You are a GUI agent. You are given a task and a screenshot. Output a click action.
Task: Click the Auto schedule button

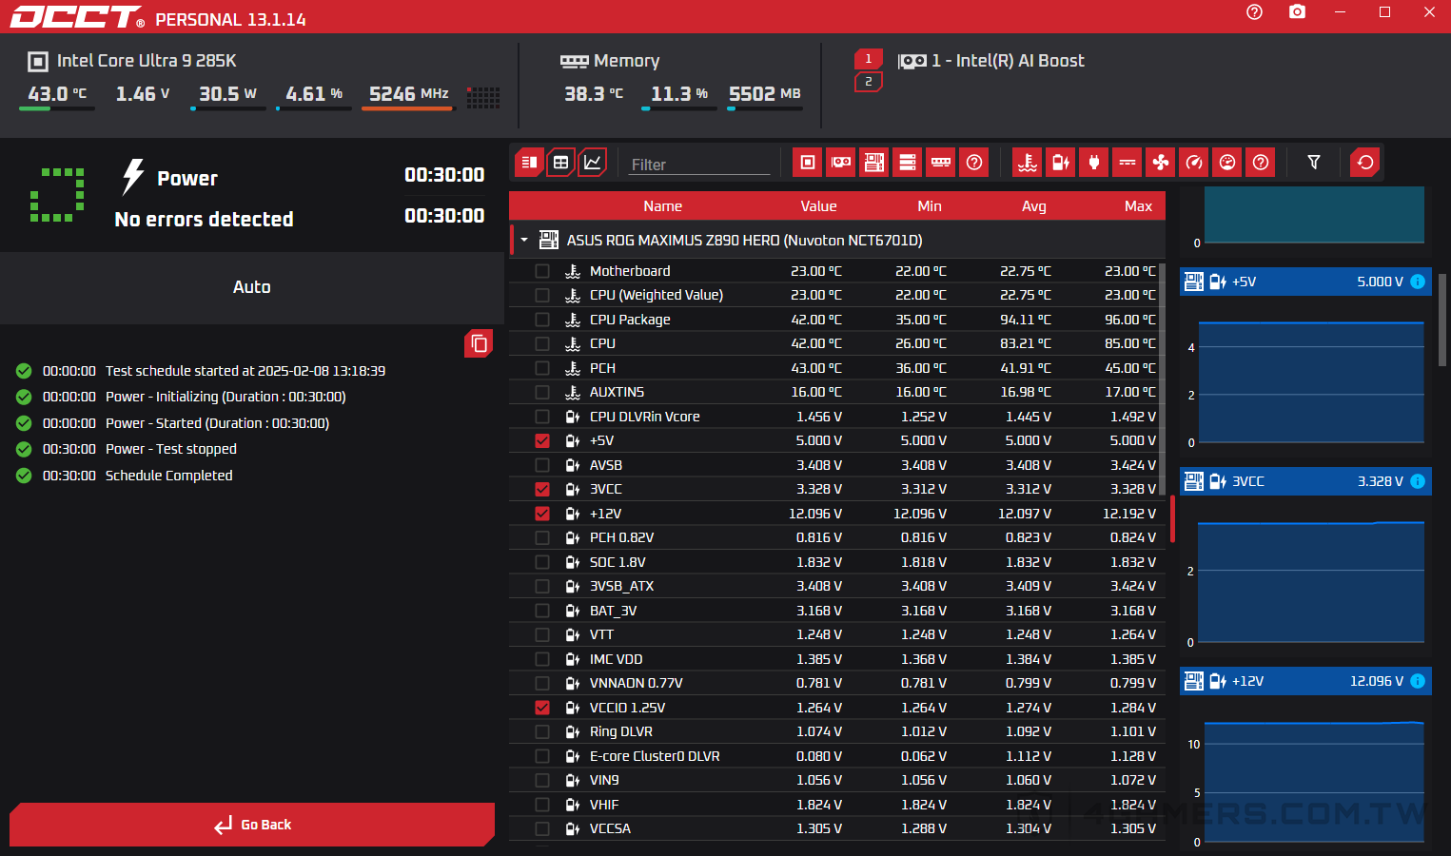pos(252,287)
